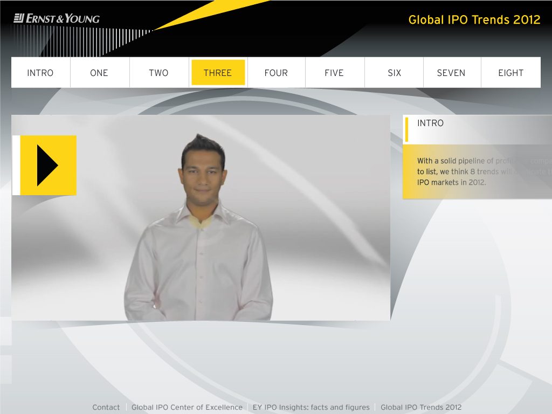552x414 pixels.
Task: Open the Contact link in footer
Action: 106,408
